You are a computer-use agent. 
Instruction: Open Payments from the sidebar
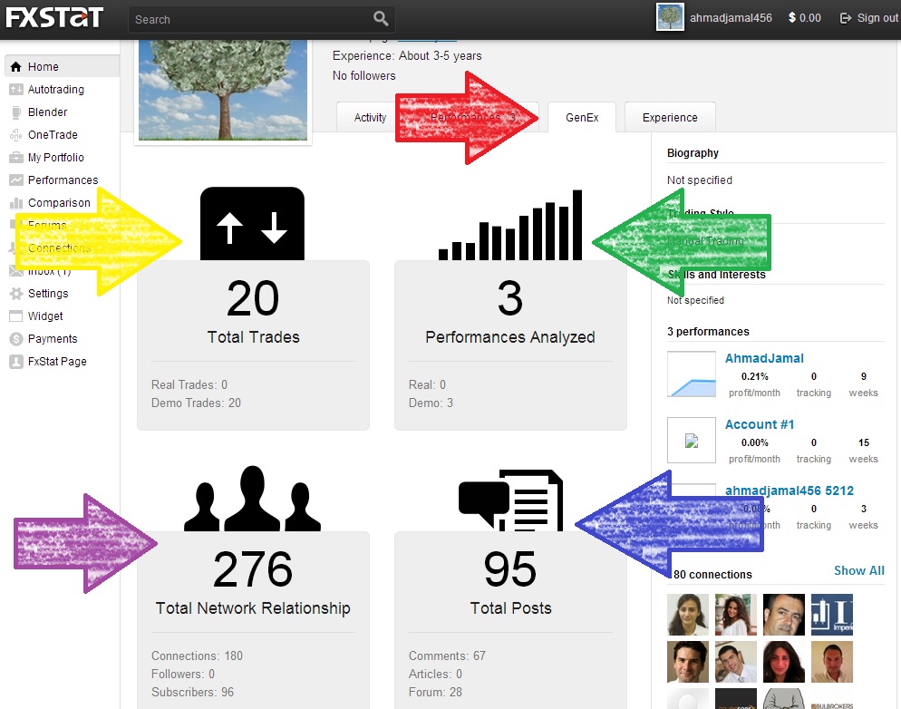point(52,339)
